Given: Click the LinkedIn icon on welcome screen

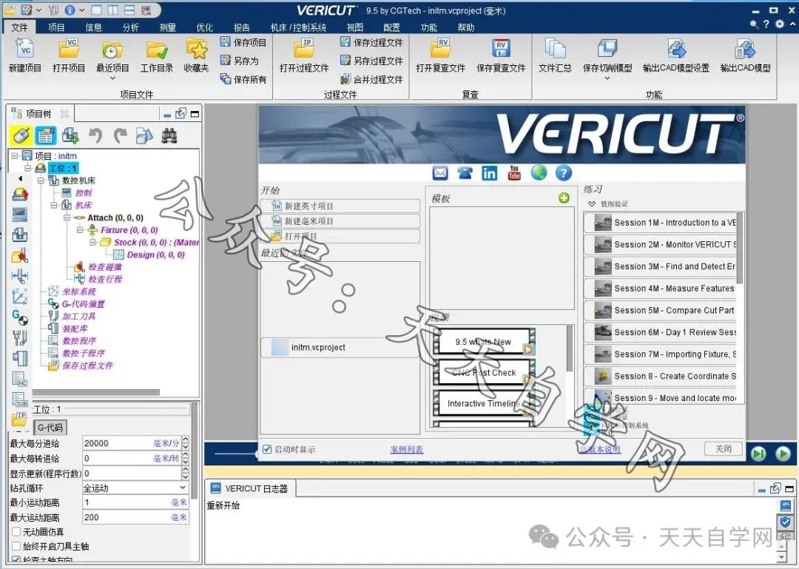Looking at the screenshot, I should (x=489, y=173).
